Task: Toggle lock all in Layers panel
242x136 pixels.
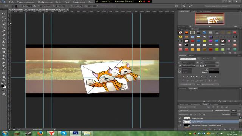Action: [x=204, y=114]
